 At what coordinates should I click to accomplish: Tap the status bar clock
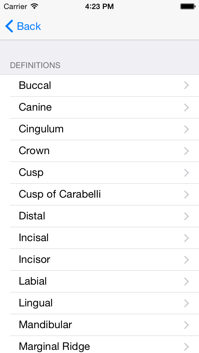point(99,6)
